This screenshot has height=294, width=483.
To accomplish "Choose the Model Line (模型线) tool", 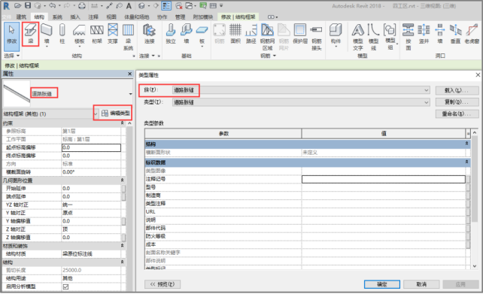I will (373, 37).
